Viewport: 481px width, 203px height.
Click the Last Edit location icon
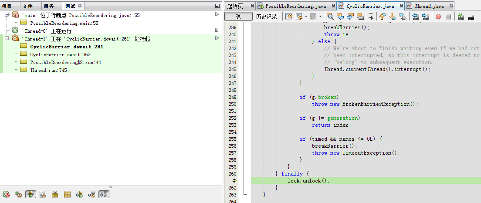click(289, 17)
